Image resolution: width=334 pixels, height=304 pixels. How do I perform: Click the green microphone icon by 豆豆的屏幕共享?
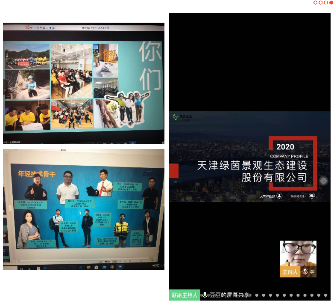(x=205, y=295)
